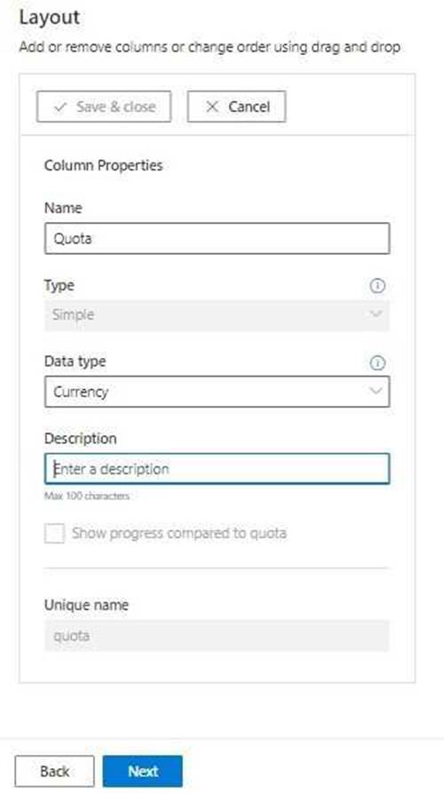Open the info icon beside Type
Viewport: 444px width, 794px height.
(377, 286)
